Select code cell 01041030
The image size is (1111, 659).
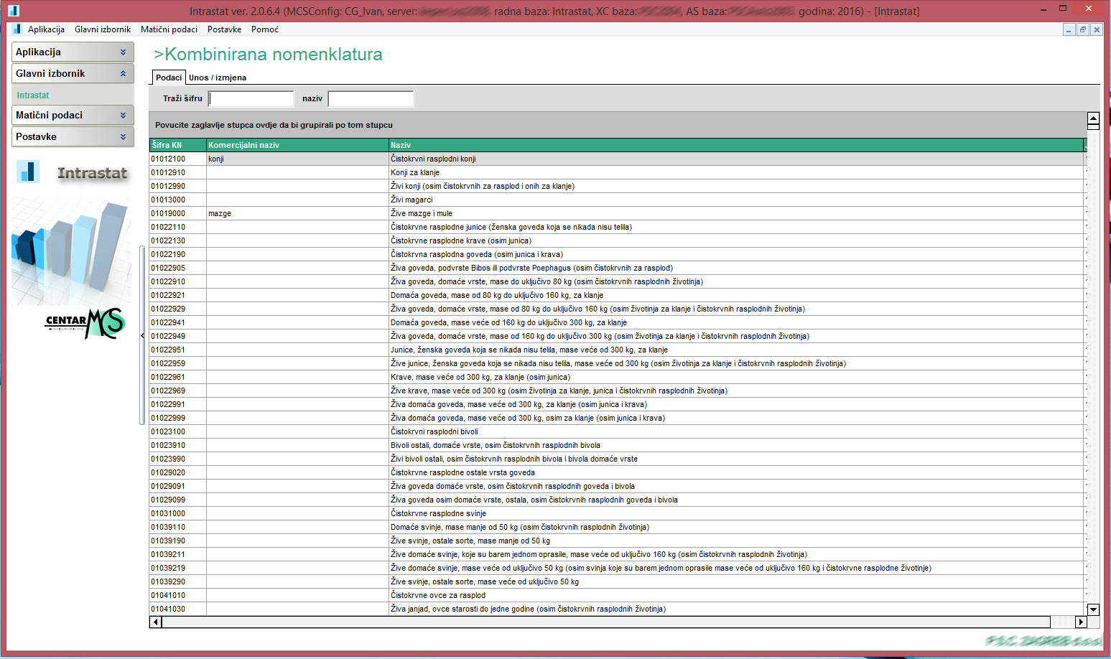(177, 609)
